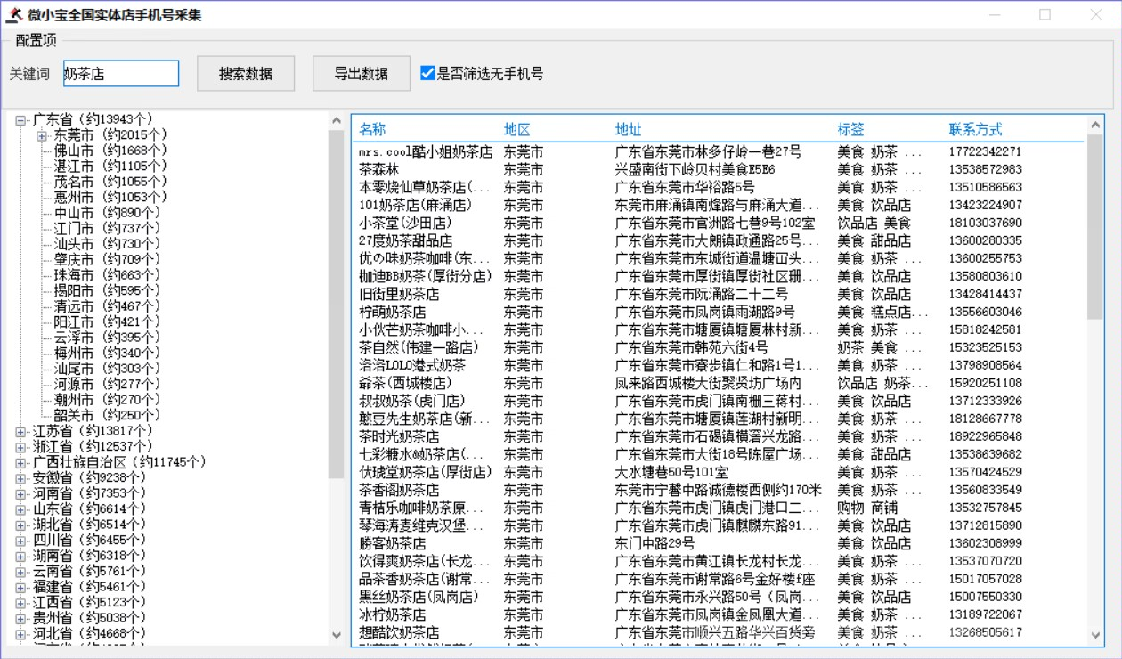Click the 搜索数据 button
The width and height of the screenshot is (1122, 659).
[x=246, y=73]
